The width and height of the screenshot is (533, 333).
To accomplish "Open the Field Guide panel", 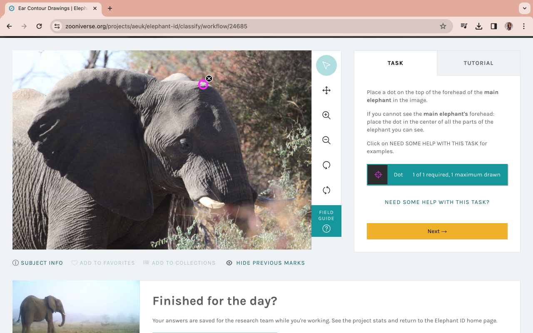I will 326,221.
